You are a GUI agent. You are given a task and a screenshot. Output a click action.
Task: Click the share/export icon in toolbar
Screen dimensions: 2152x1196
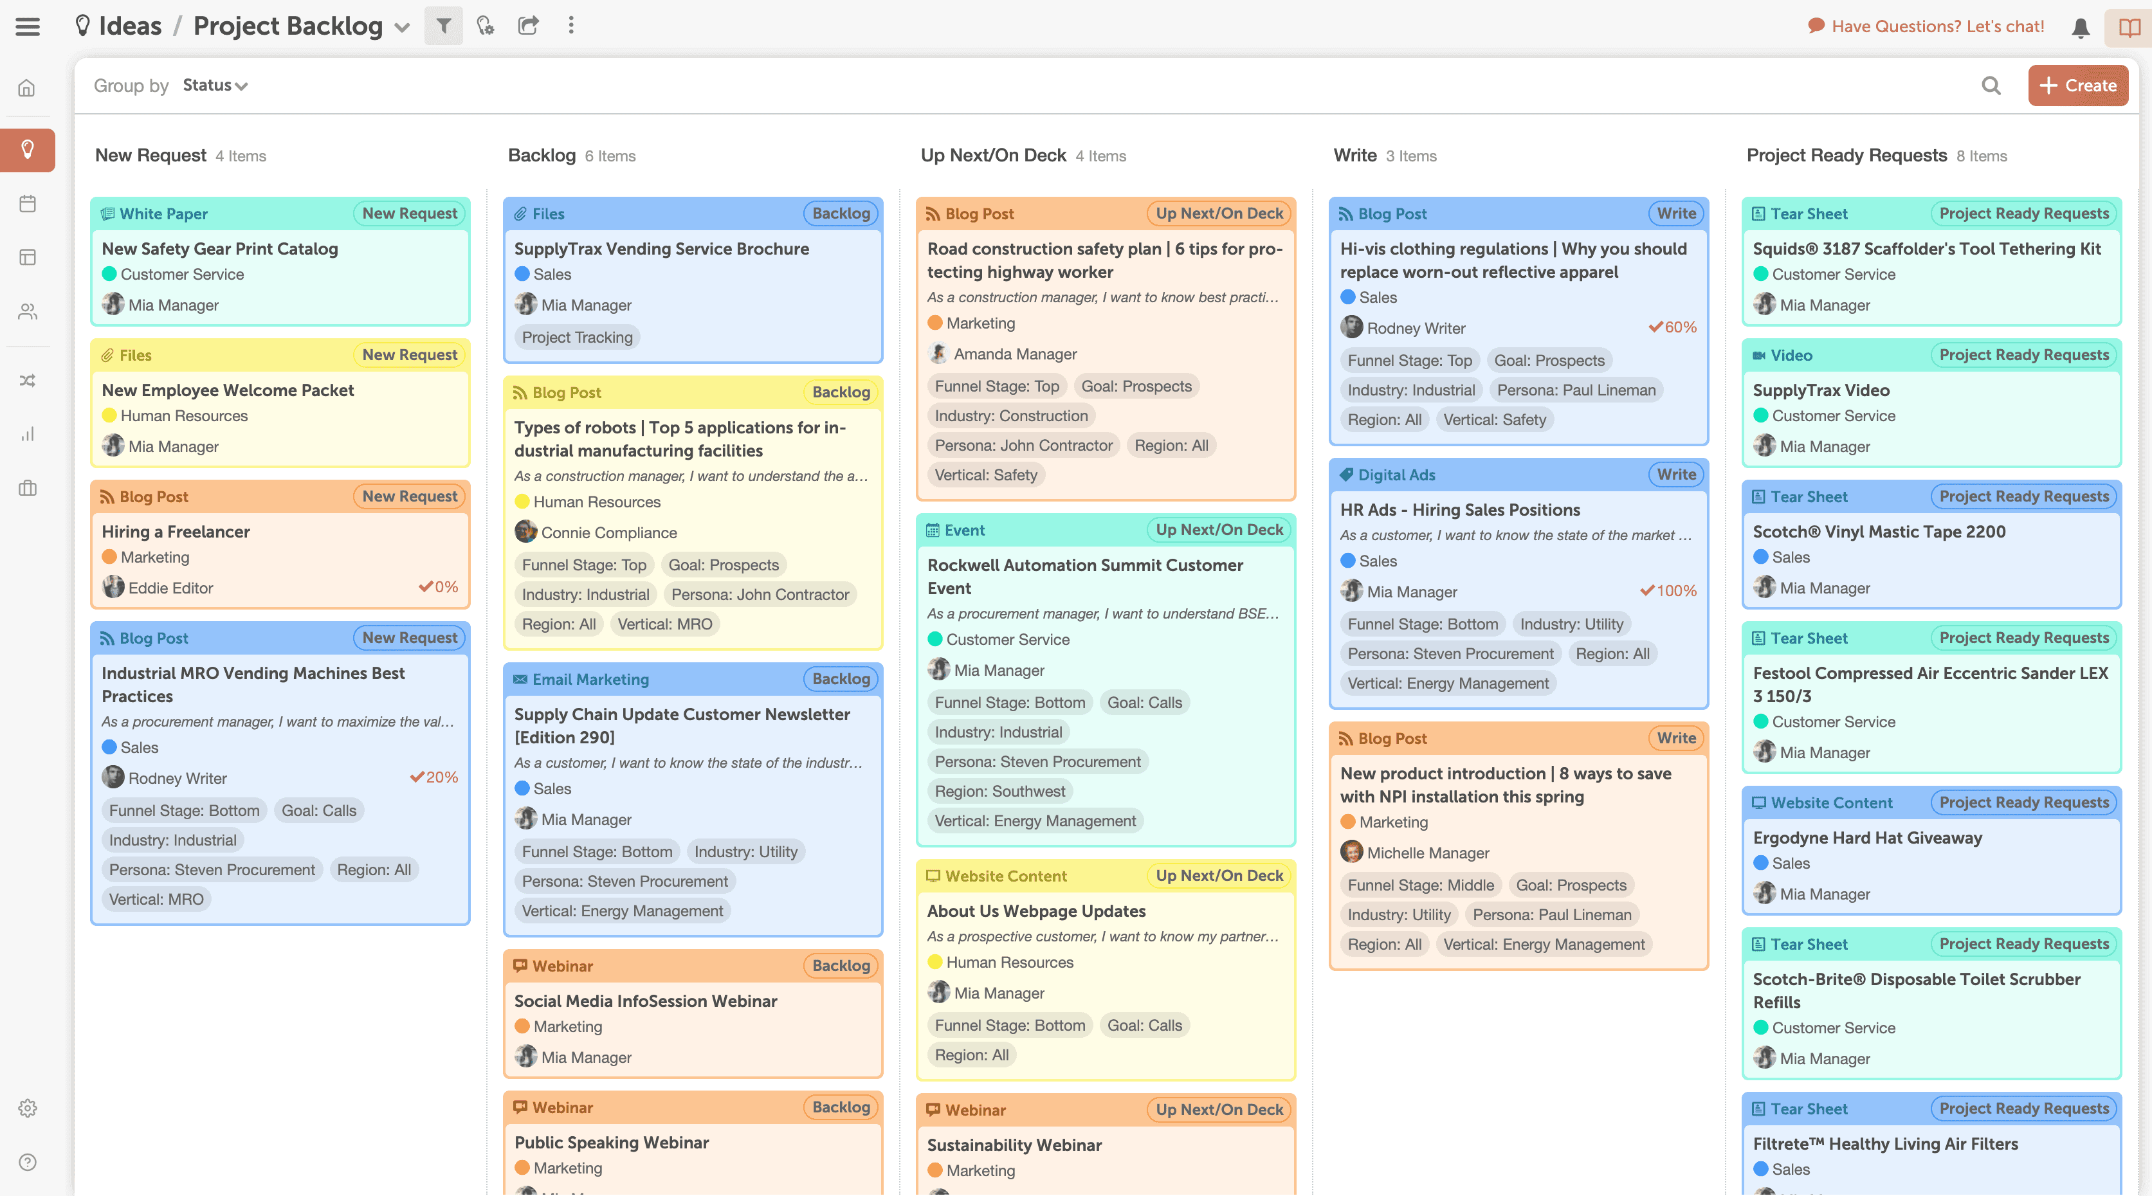527,25
